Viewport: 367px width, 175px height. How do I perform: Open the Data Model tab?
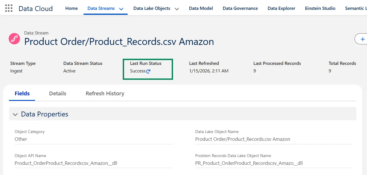point(201,8)
